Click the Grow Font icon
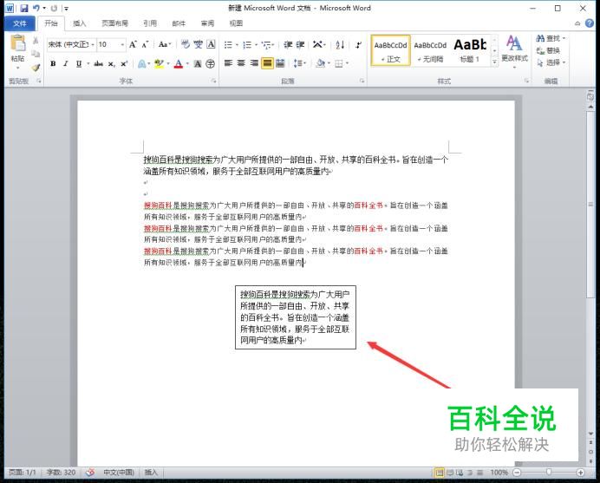This screenshot has width=600, height=483. (x=133, y=44)
